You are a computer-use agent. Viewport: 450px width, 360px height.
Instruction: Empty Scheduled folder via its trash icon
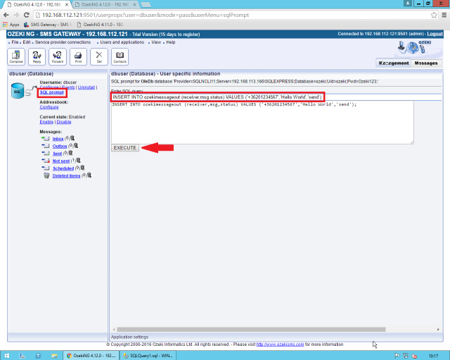83,168
